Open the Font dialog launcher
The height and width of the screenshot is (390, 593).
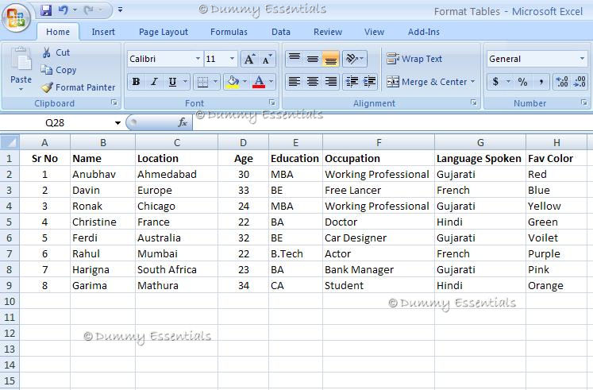click(272, 102)
